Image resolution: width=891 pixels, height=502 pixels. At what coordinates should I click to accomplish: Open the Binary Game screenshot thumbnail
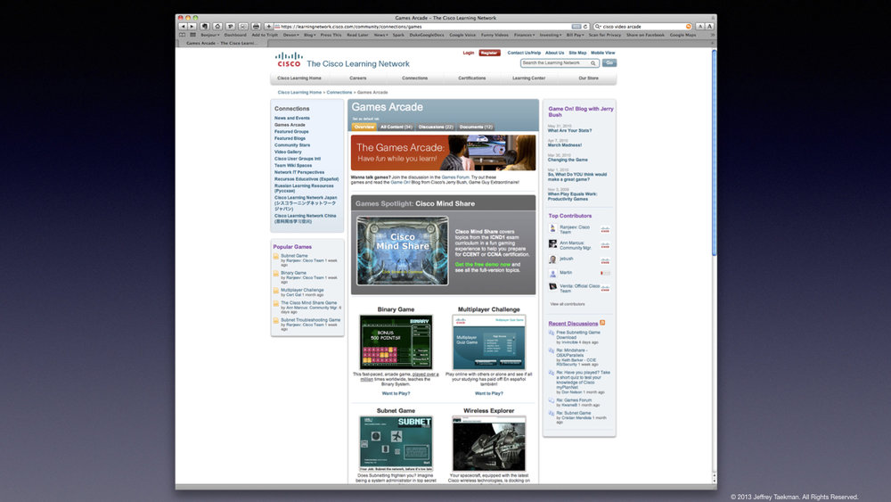396,342
